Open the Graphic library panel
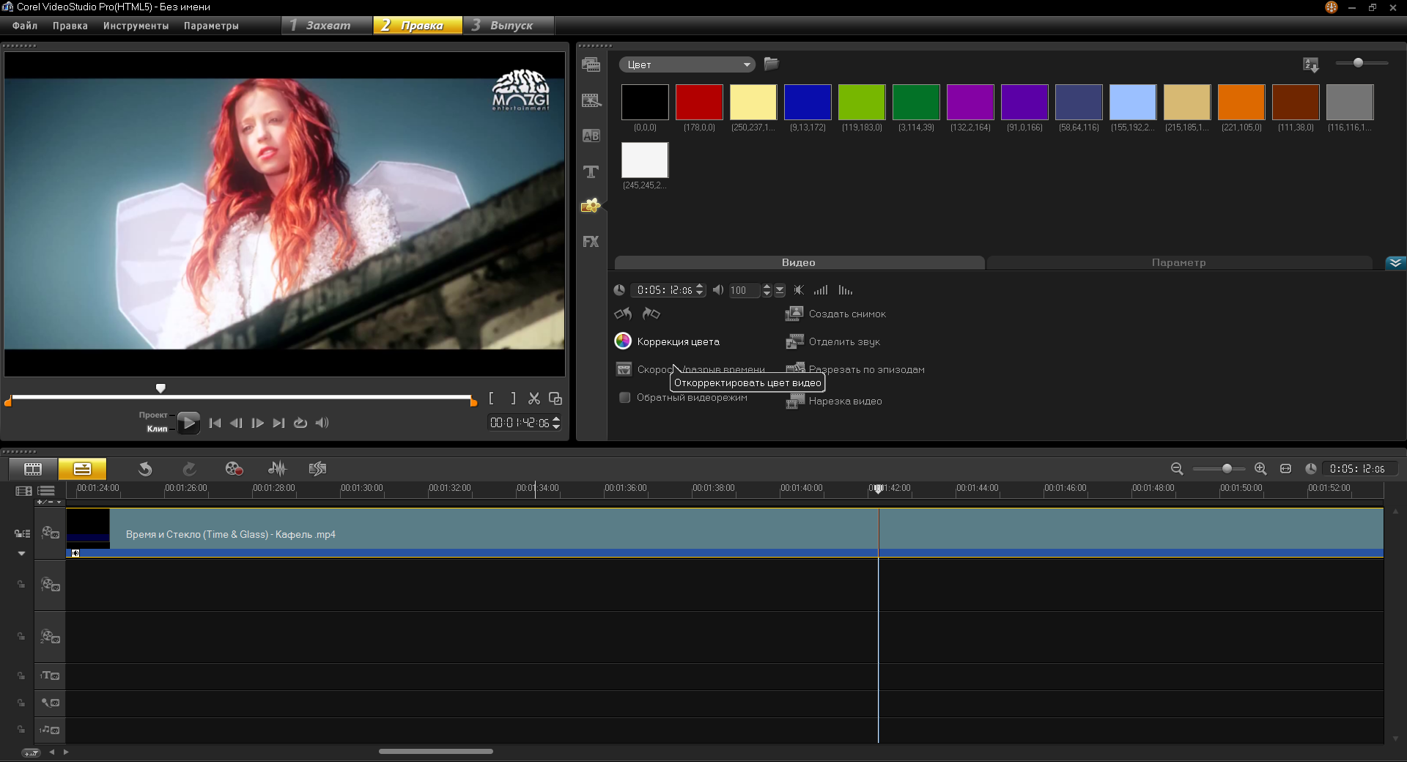This screenshot has height=762, width=1407. coord(591,206)
